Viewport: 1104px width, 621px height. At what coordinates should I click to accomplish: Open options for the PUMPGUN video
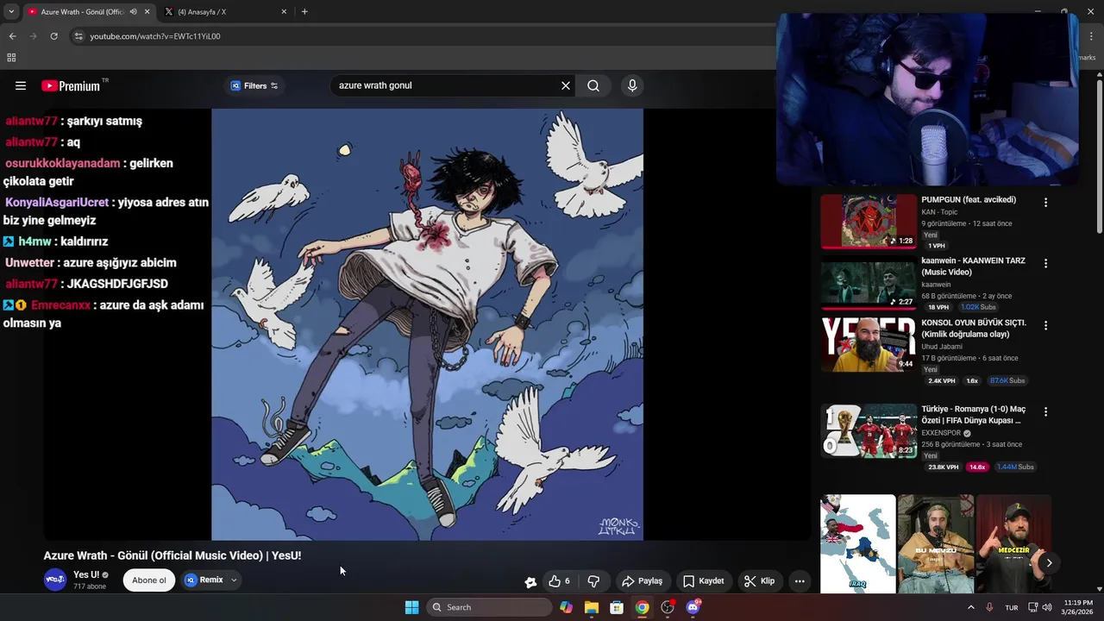tap(1045, 203)
